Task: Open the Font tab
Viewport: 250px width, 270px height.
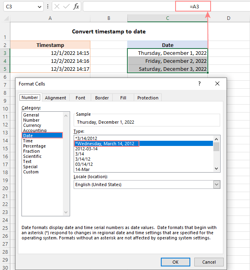Action: point(80,98)
